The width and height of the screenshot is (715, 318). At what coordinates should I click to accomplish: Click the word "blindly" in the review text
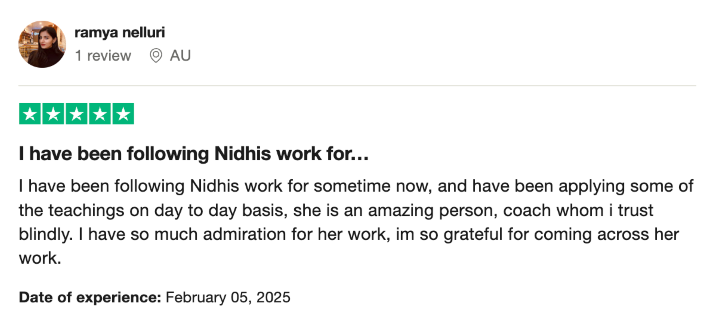[45, 234]
